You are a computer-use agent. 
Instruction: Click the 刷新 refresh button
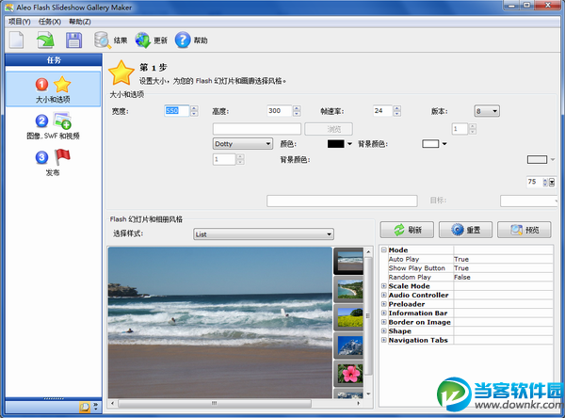click(x=407, y=230)
